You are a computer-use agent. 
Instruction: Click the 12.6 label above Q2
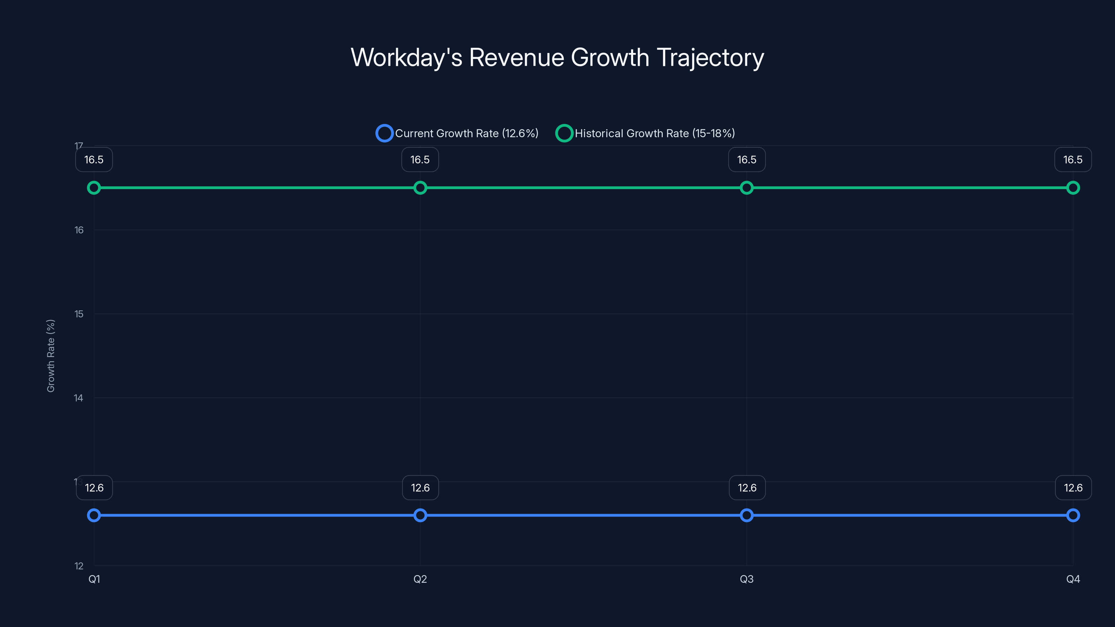[420, 488]
